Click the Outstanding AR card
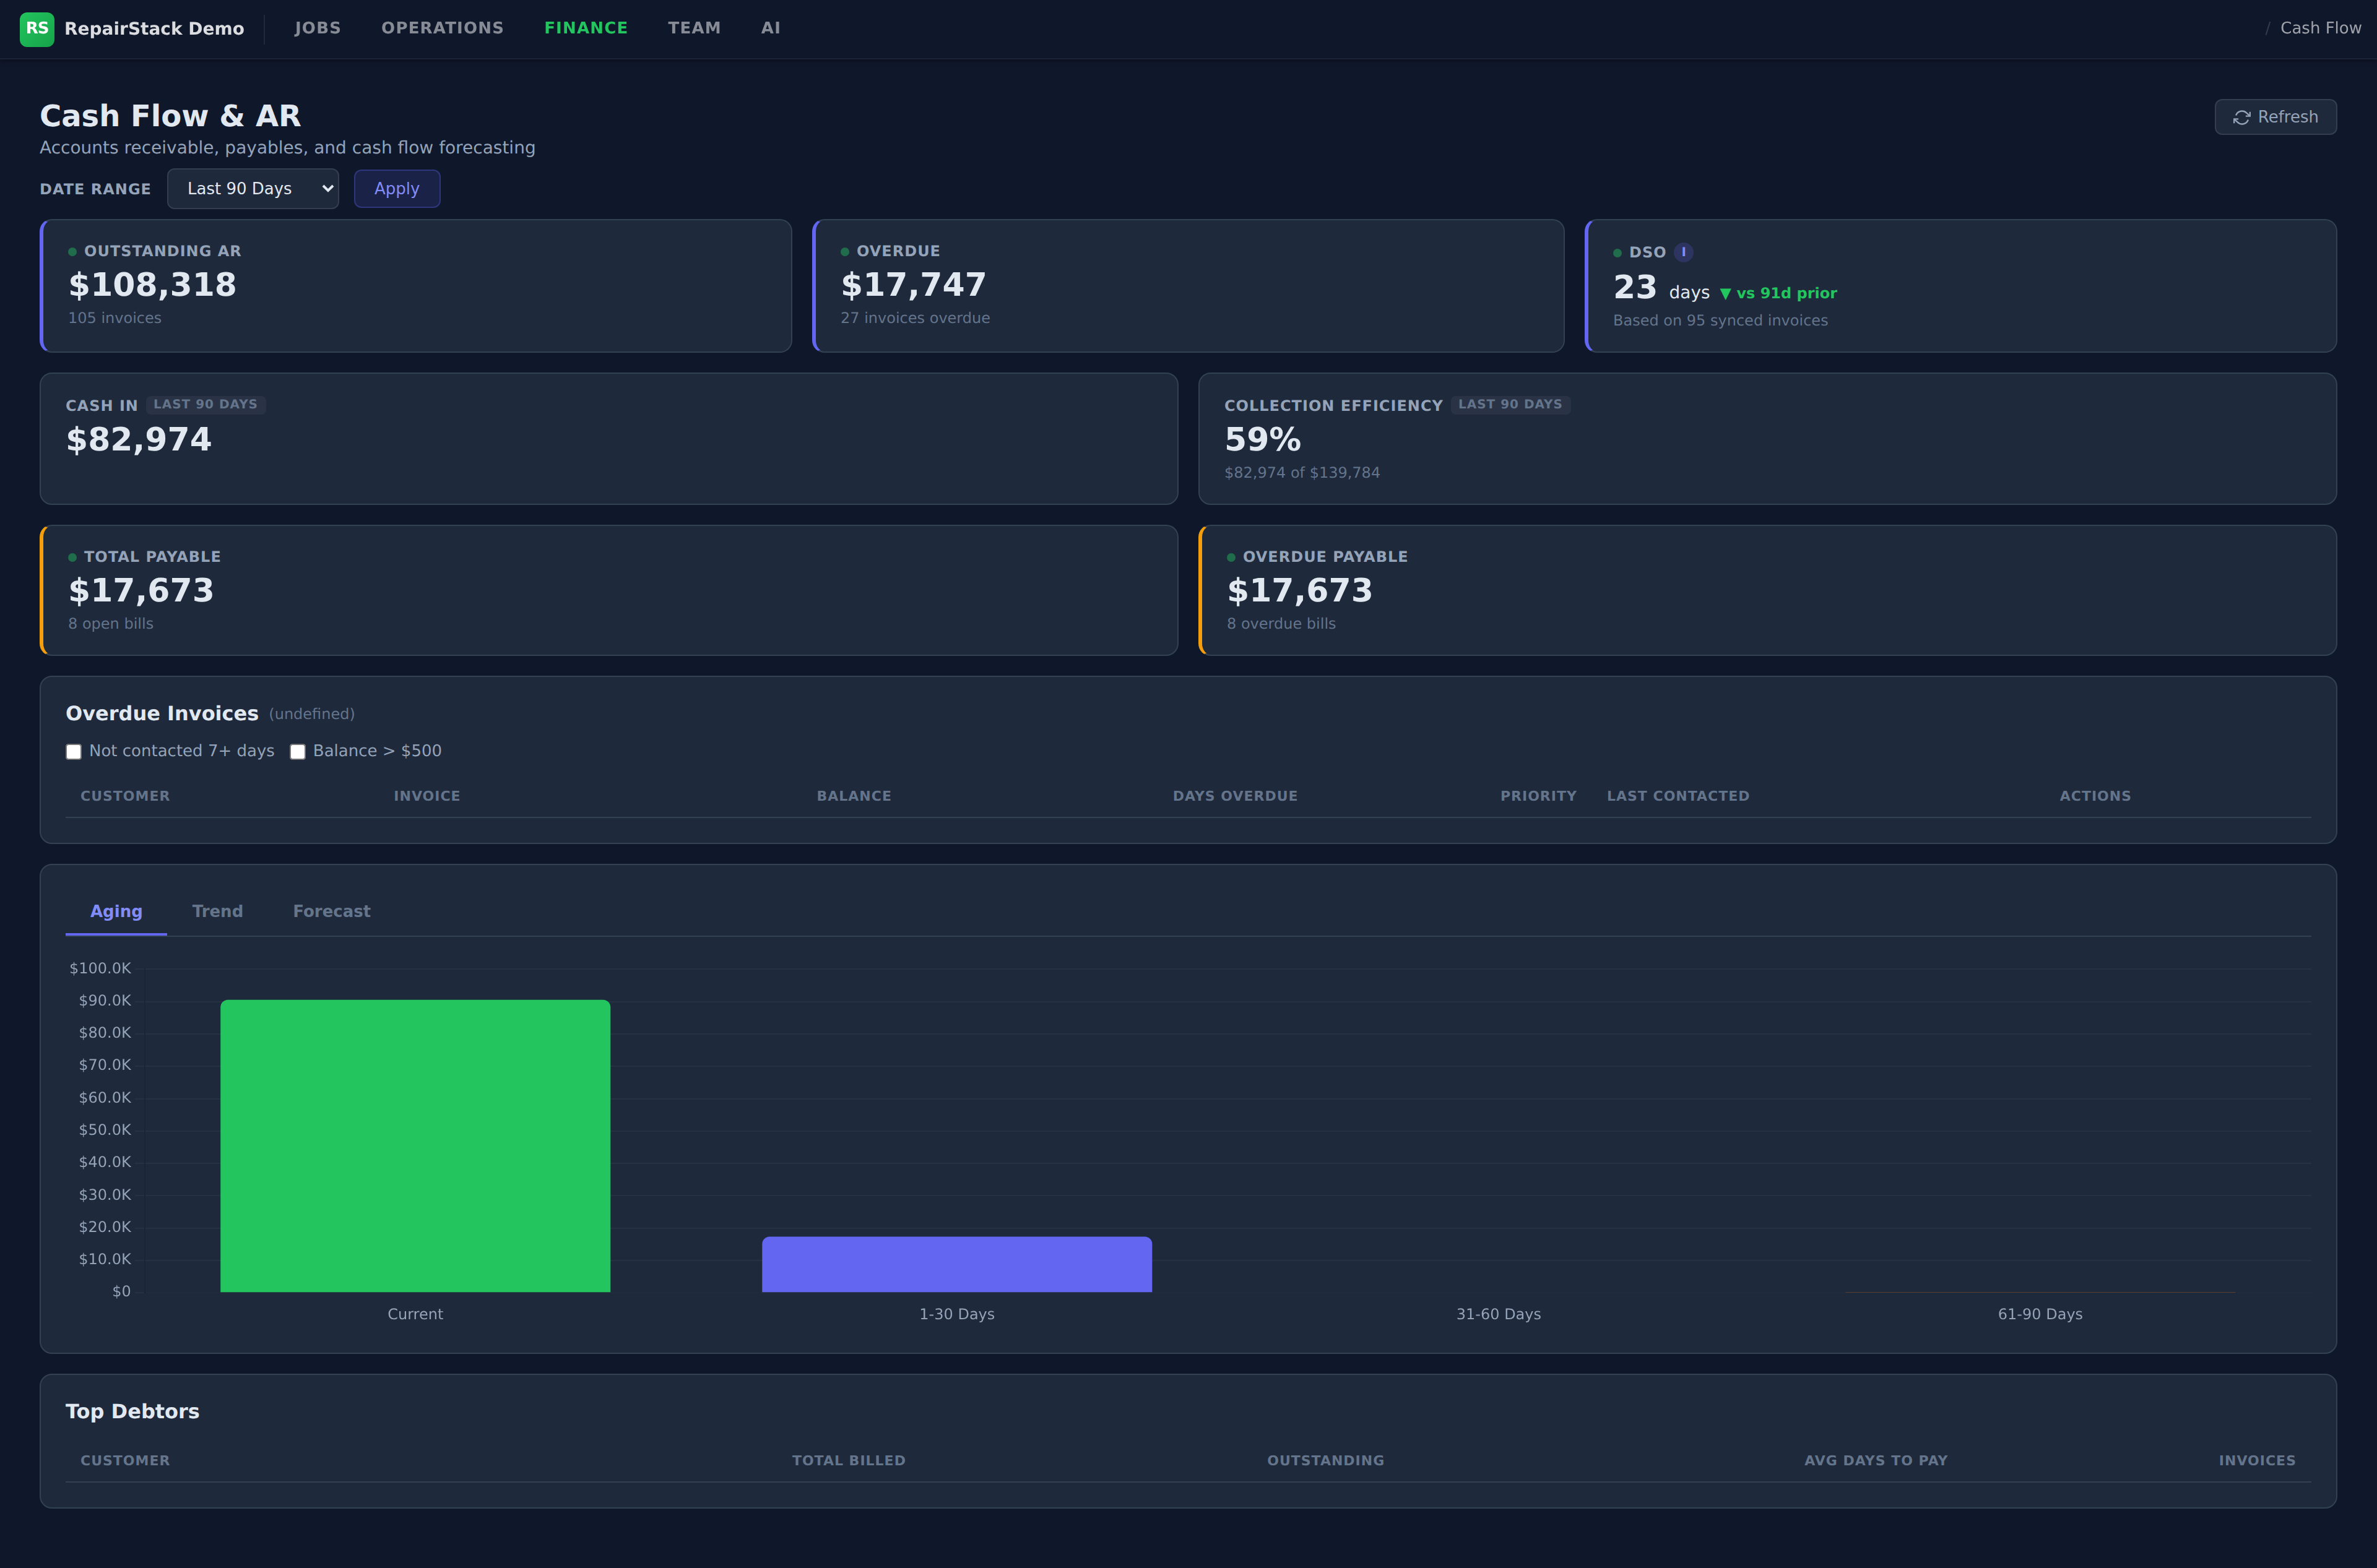 coord(415,286)
